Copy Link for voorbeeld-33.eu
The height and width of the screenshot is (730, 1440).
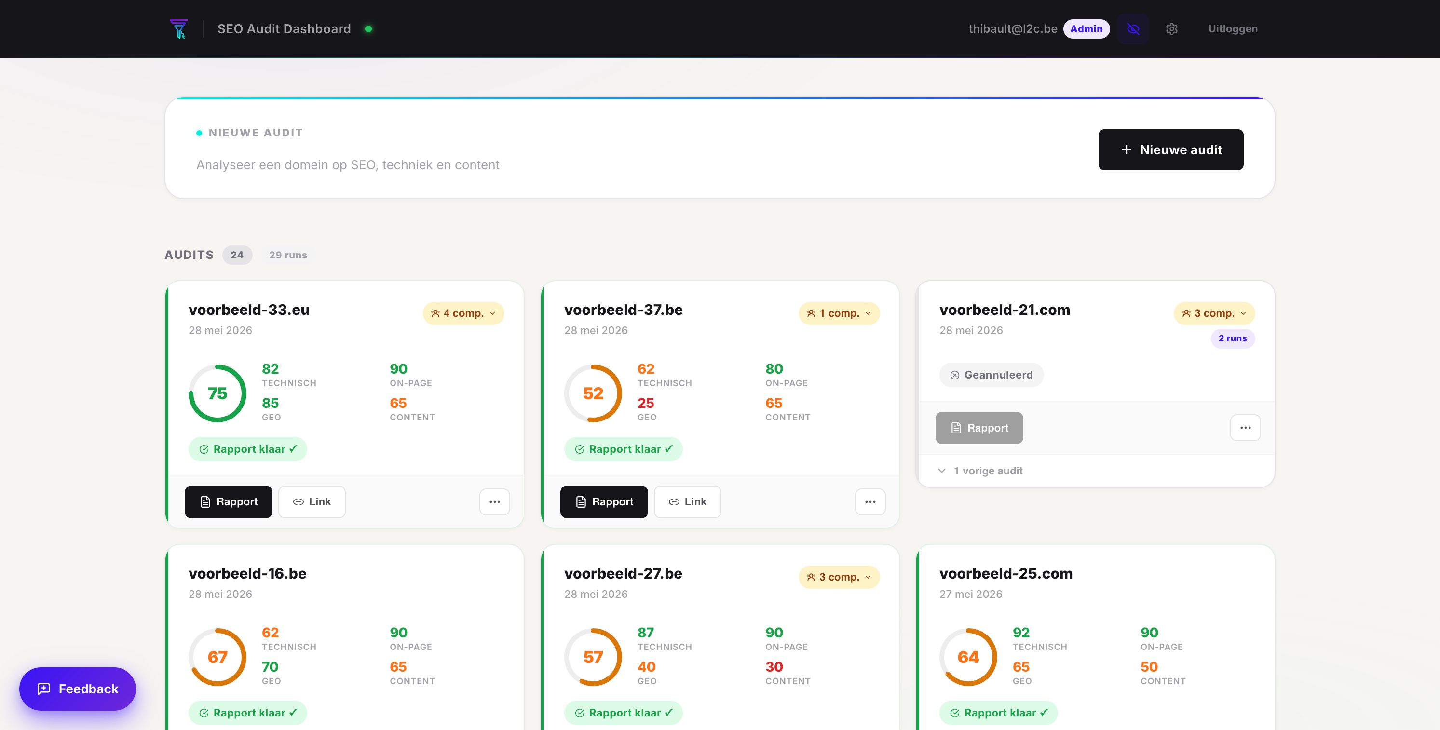(x=312, y=501)
